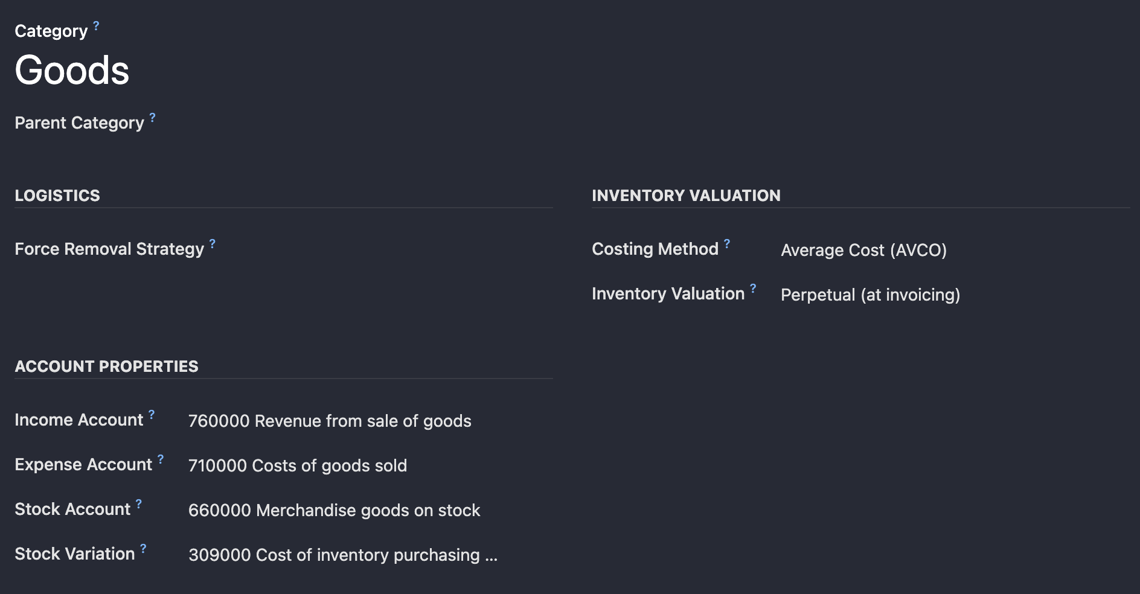Click the Stock Variation help icon

pos(143,548)
